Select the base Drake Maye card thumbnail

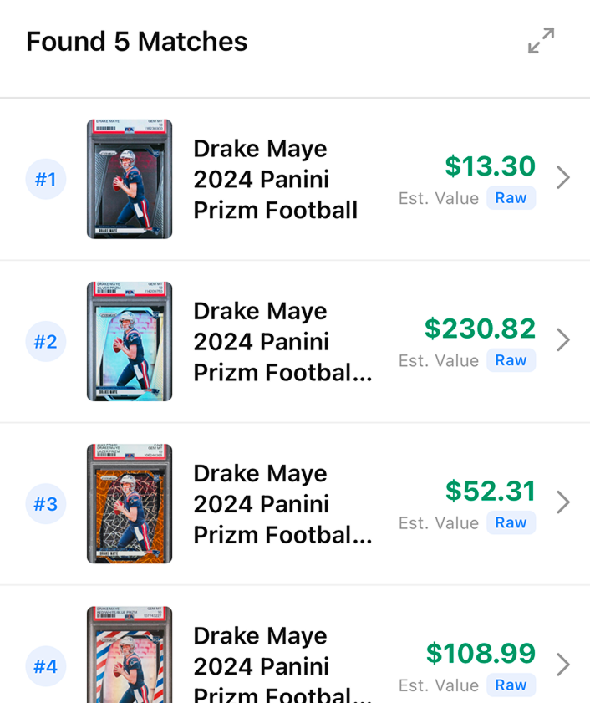click(130, 179)
